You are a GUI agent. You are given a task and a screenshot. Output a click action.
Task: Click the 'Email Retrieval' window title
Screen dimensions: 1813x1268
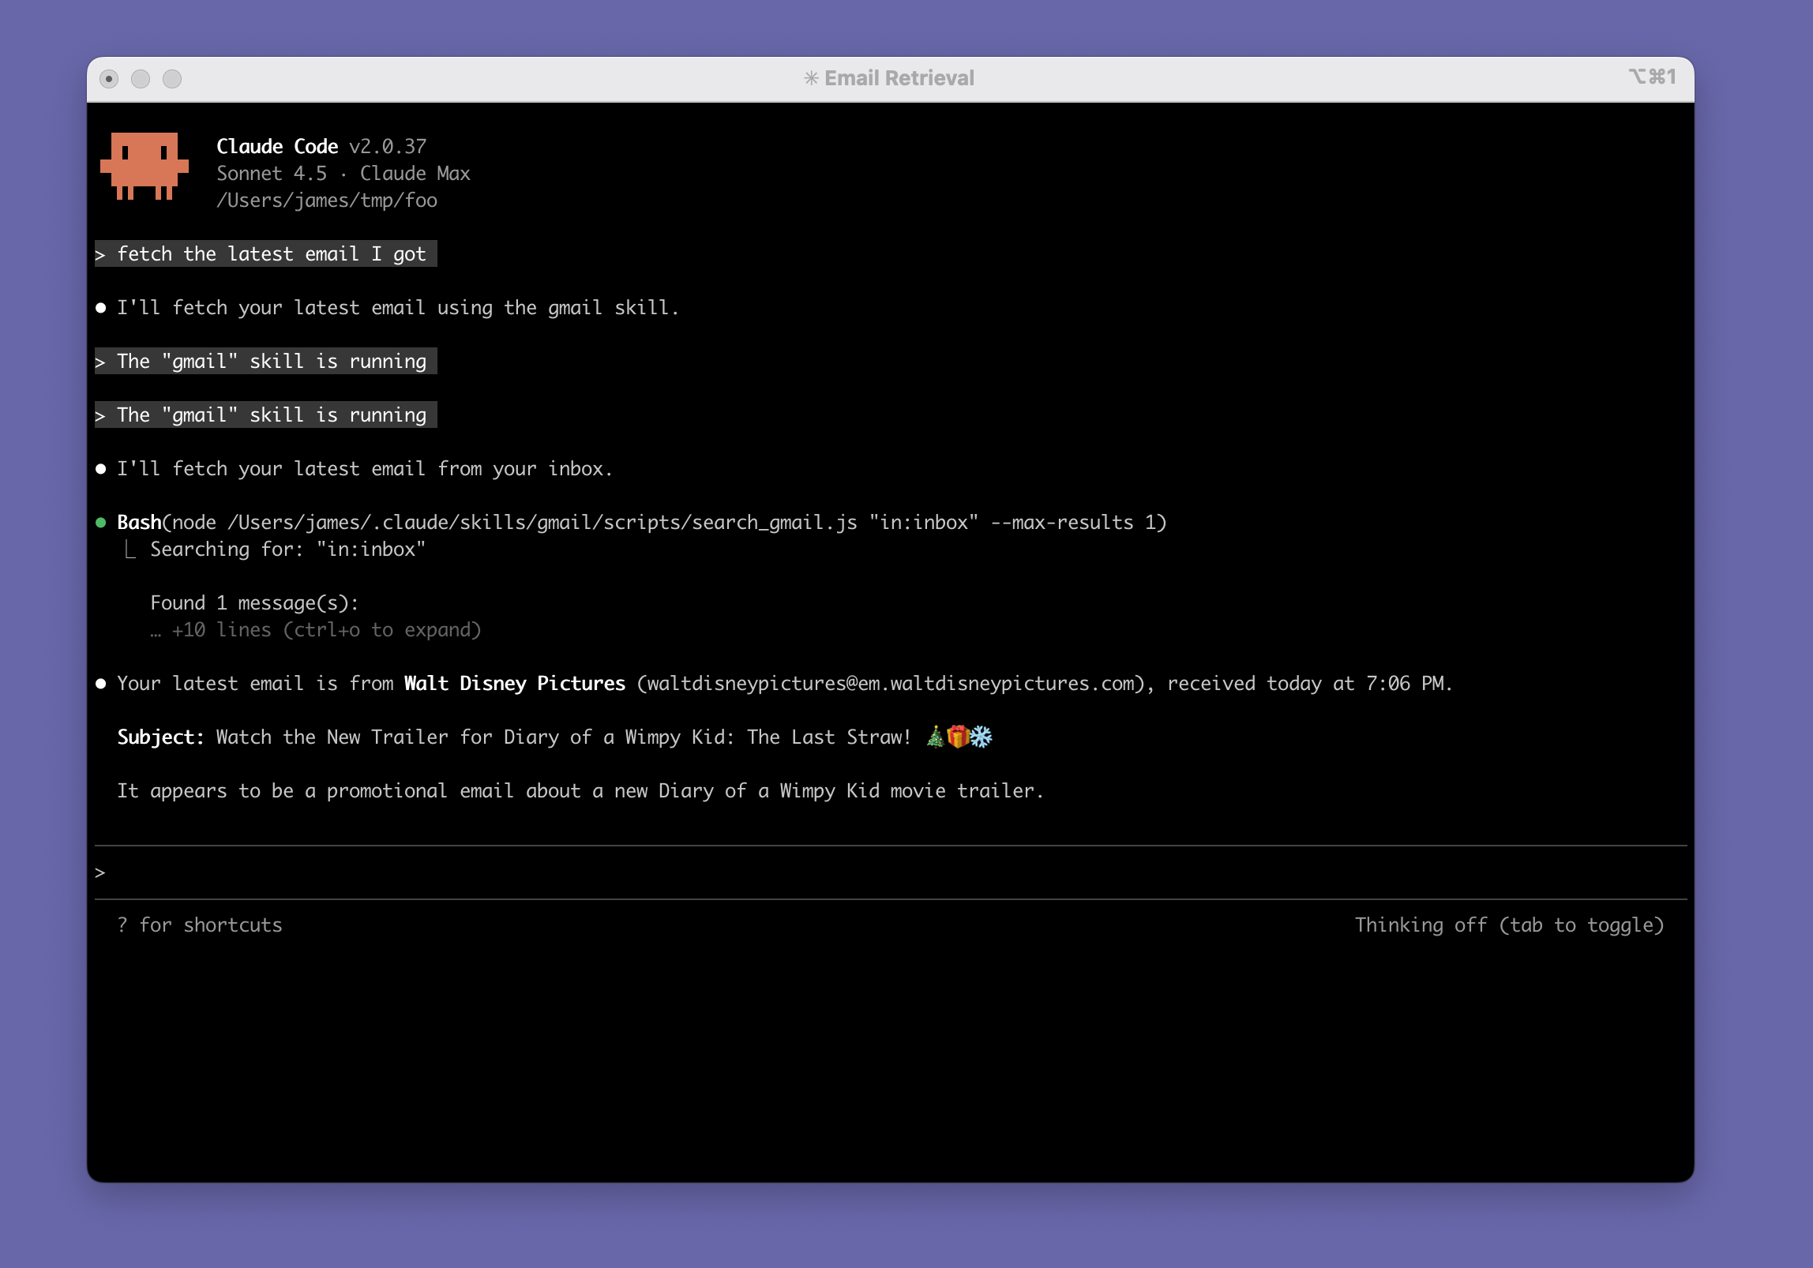coord(899,78)
